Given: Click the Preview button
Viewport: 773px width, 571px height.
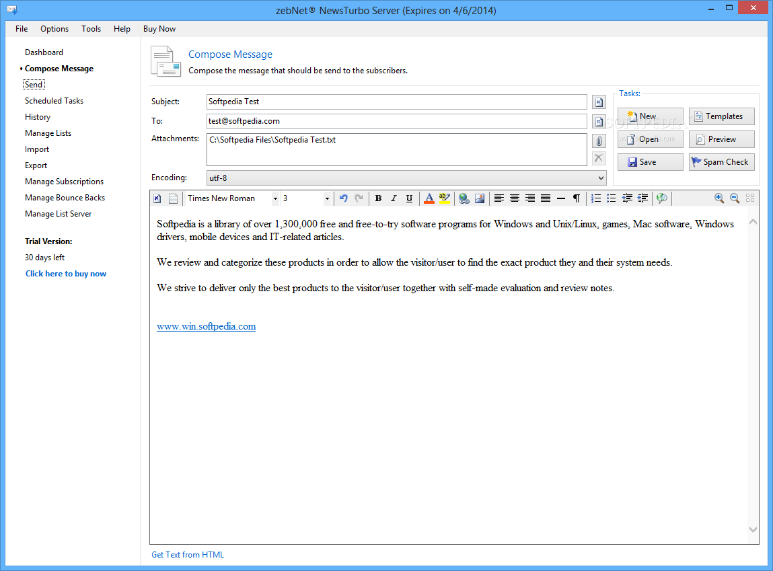Looking at the screenshot, I should pos(722,139).
